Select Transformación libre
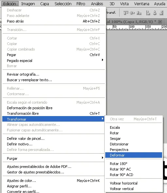167x193 pixels. (x=54, y=113)
